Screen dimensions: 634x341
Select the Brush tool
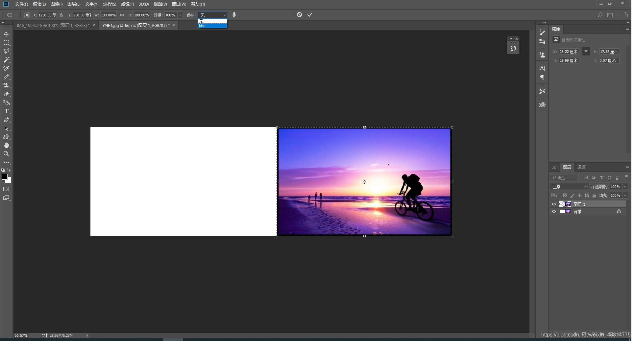click(6, 77)
